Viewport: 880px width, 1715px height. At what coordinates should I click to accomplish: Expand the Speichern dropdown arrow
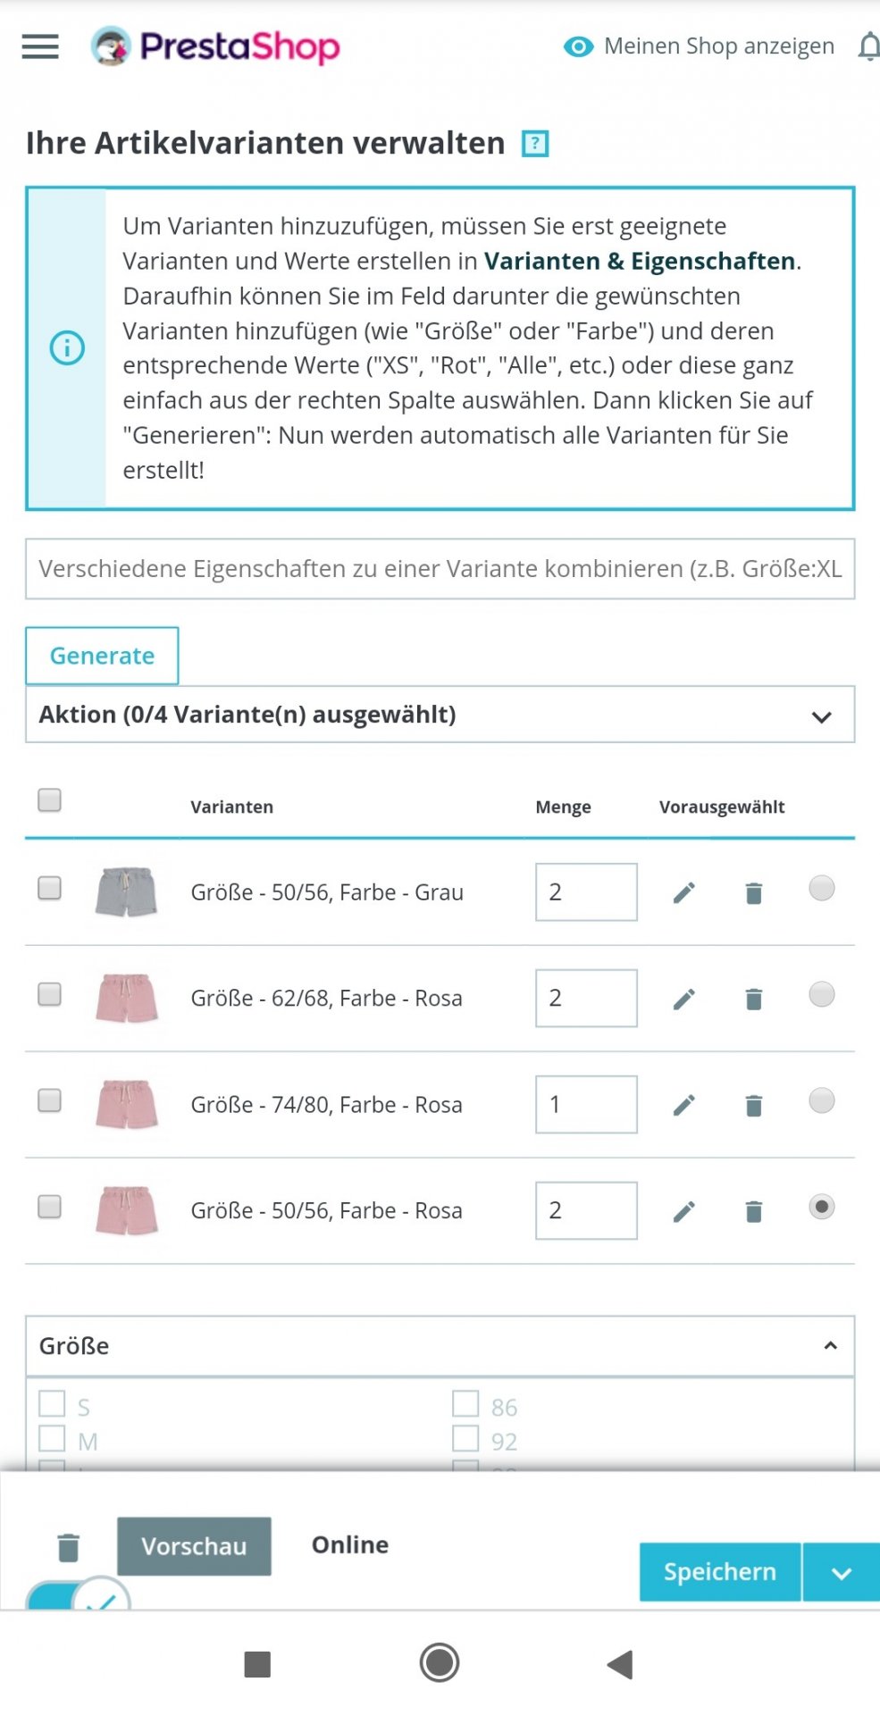(x=841, y=1573)
